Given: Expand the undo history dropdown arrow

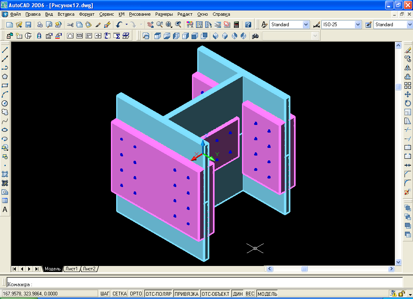Looking at the screenshot, I should click(127, 25).
